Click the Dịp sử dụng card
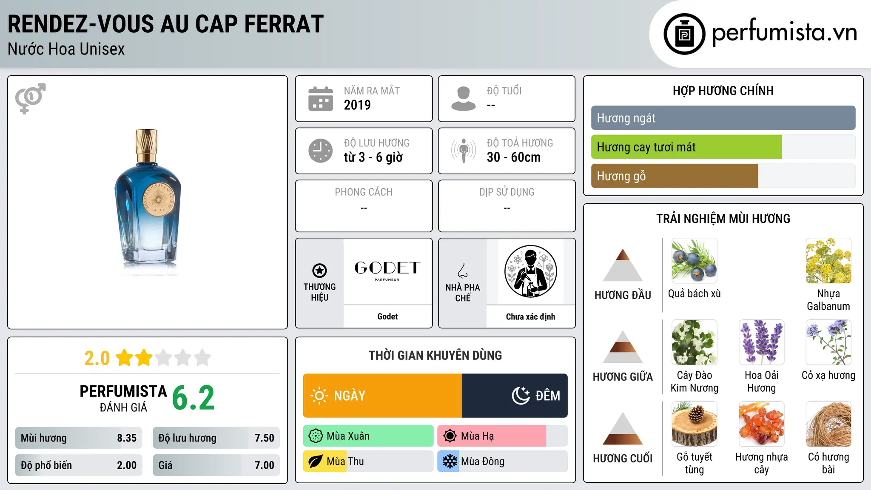Screen dimensions: 871x490 click(x=507, y=206)
